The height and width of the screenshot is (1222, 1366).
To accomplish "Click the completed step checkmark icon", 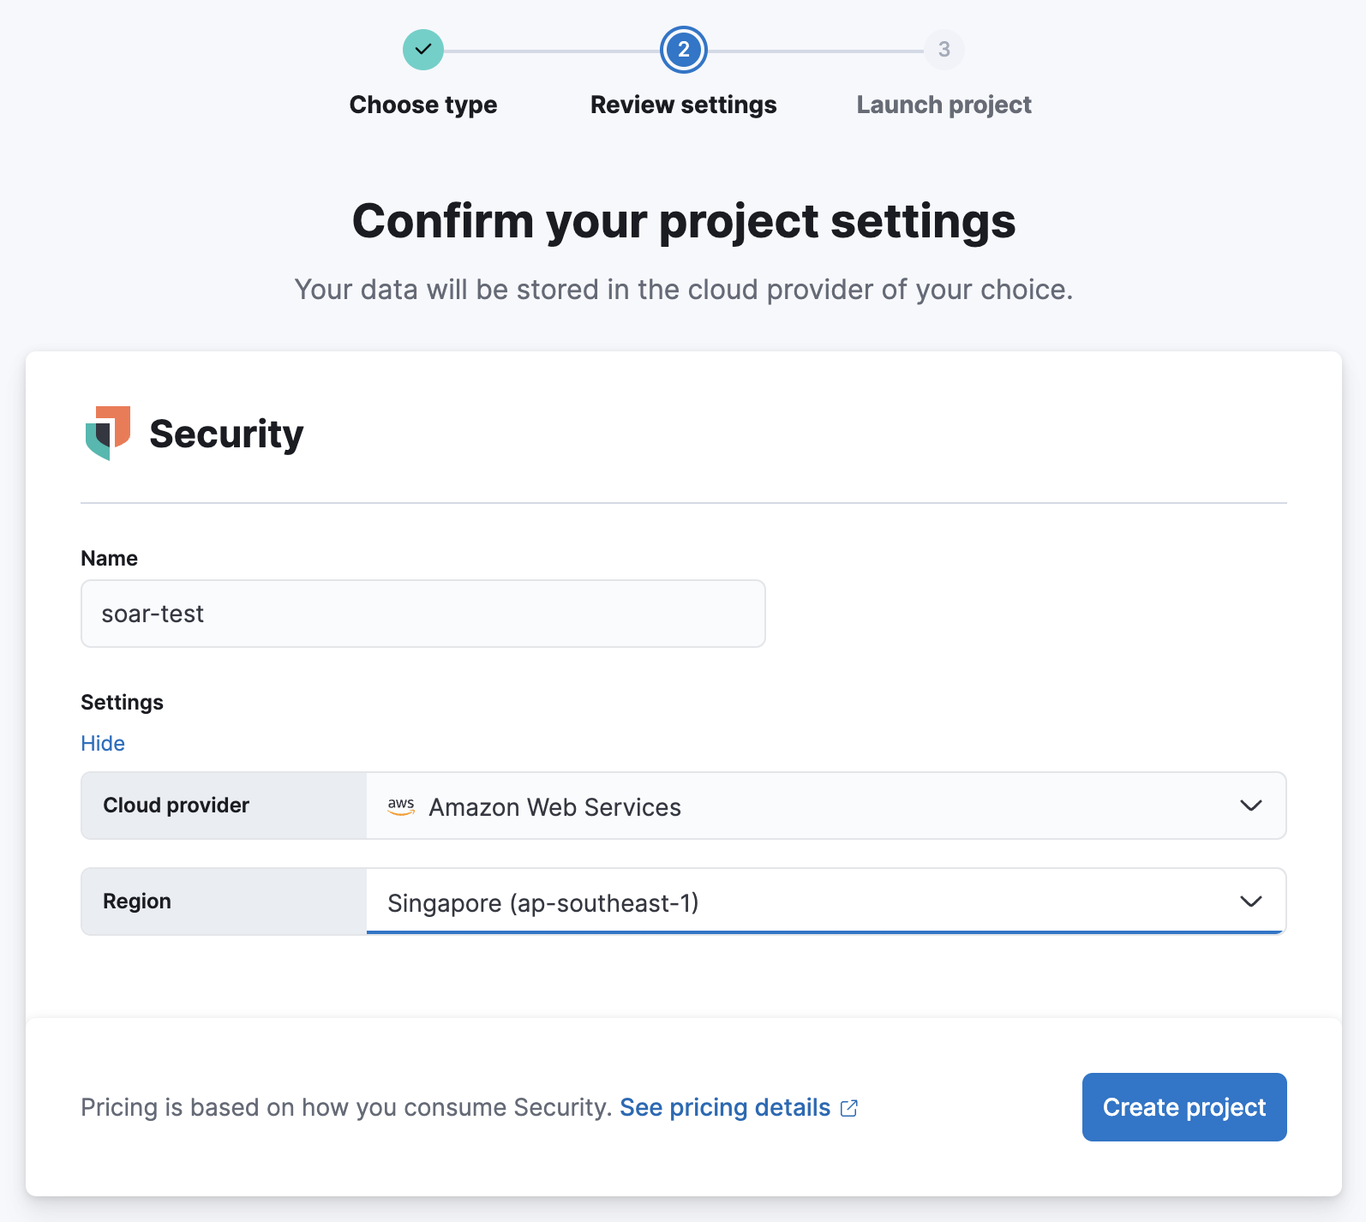I will coord(423,50).
